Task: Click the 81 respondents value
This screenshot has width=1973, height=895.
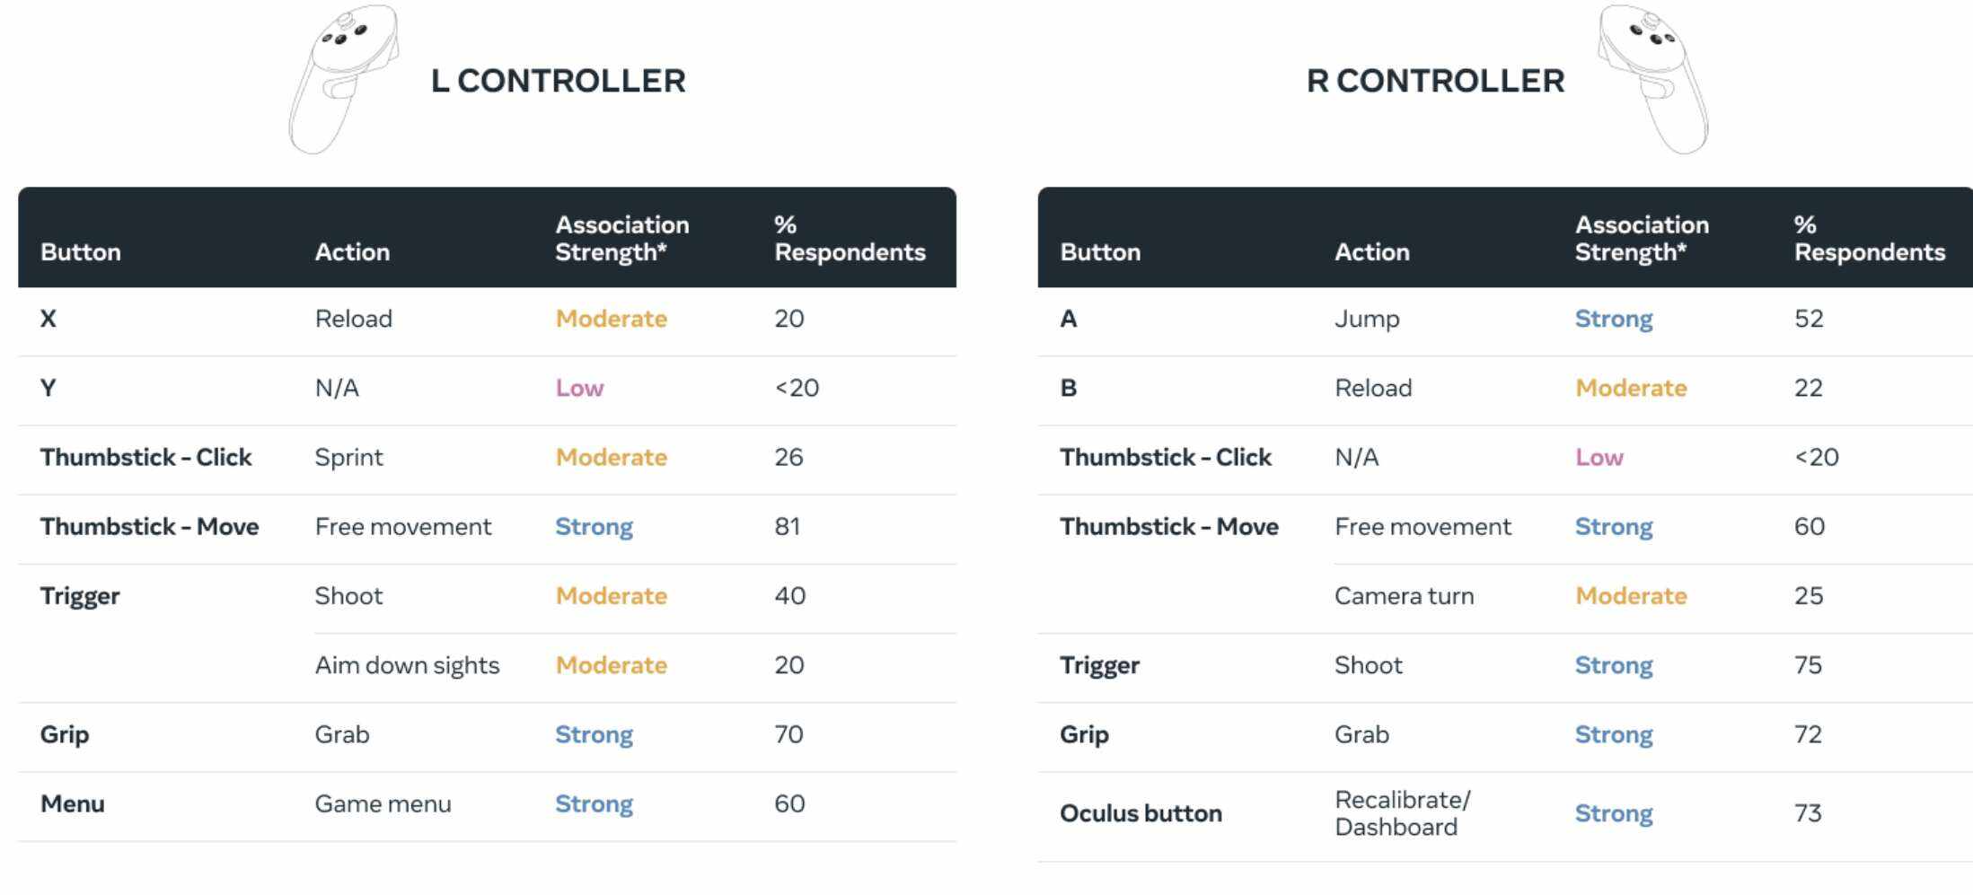Action: pos(787,526)
